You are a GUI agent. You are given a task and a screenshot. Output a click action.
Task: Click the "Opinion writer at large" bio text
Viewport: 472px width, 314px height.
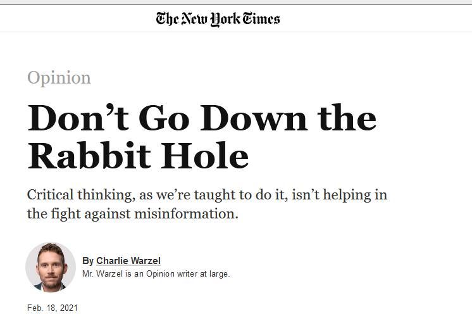coord(188,274)
